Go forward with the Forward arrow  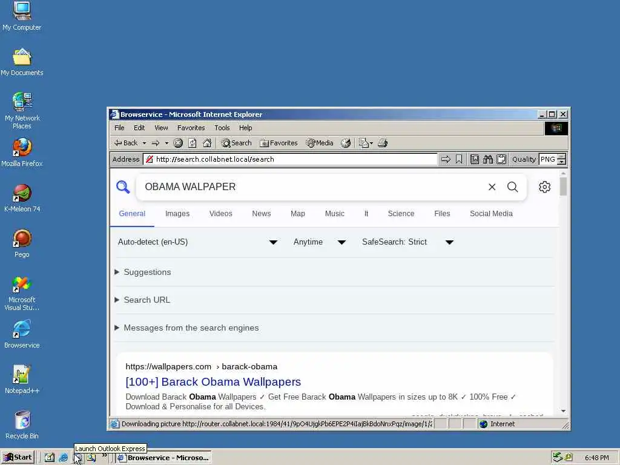[x=156, y=143]
